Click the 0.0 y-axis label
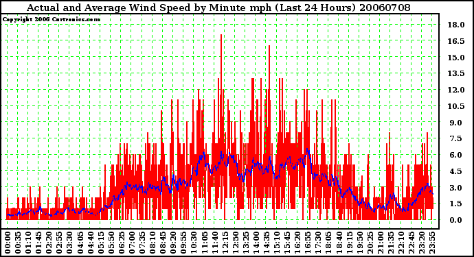The height and width of the screenshot is (257, 474). coord(456,220)
